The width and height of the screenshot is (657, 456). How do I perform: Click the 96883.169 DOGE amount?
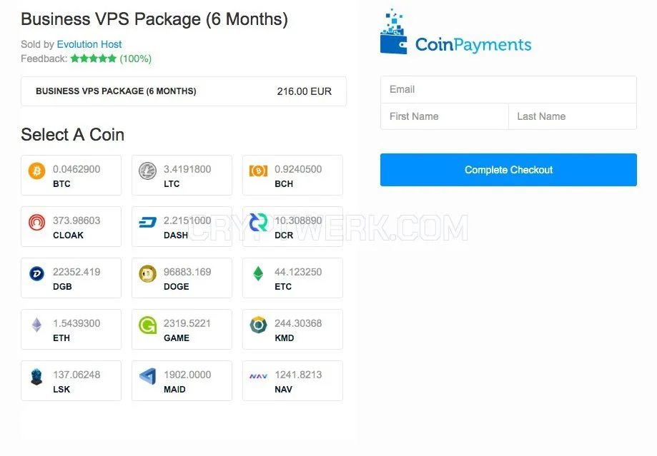point(187,272)
